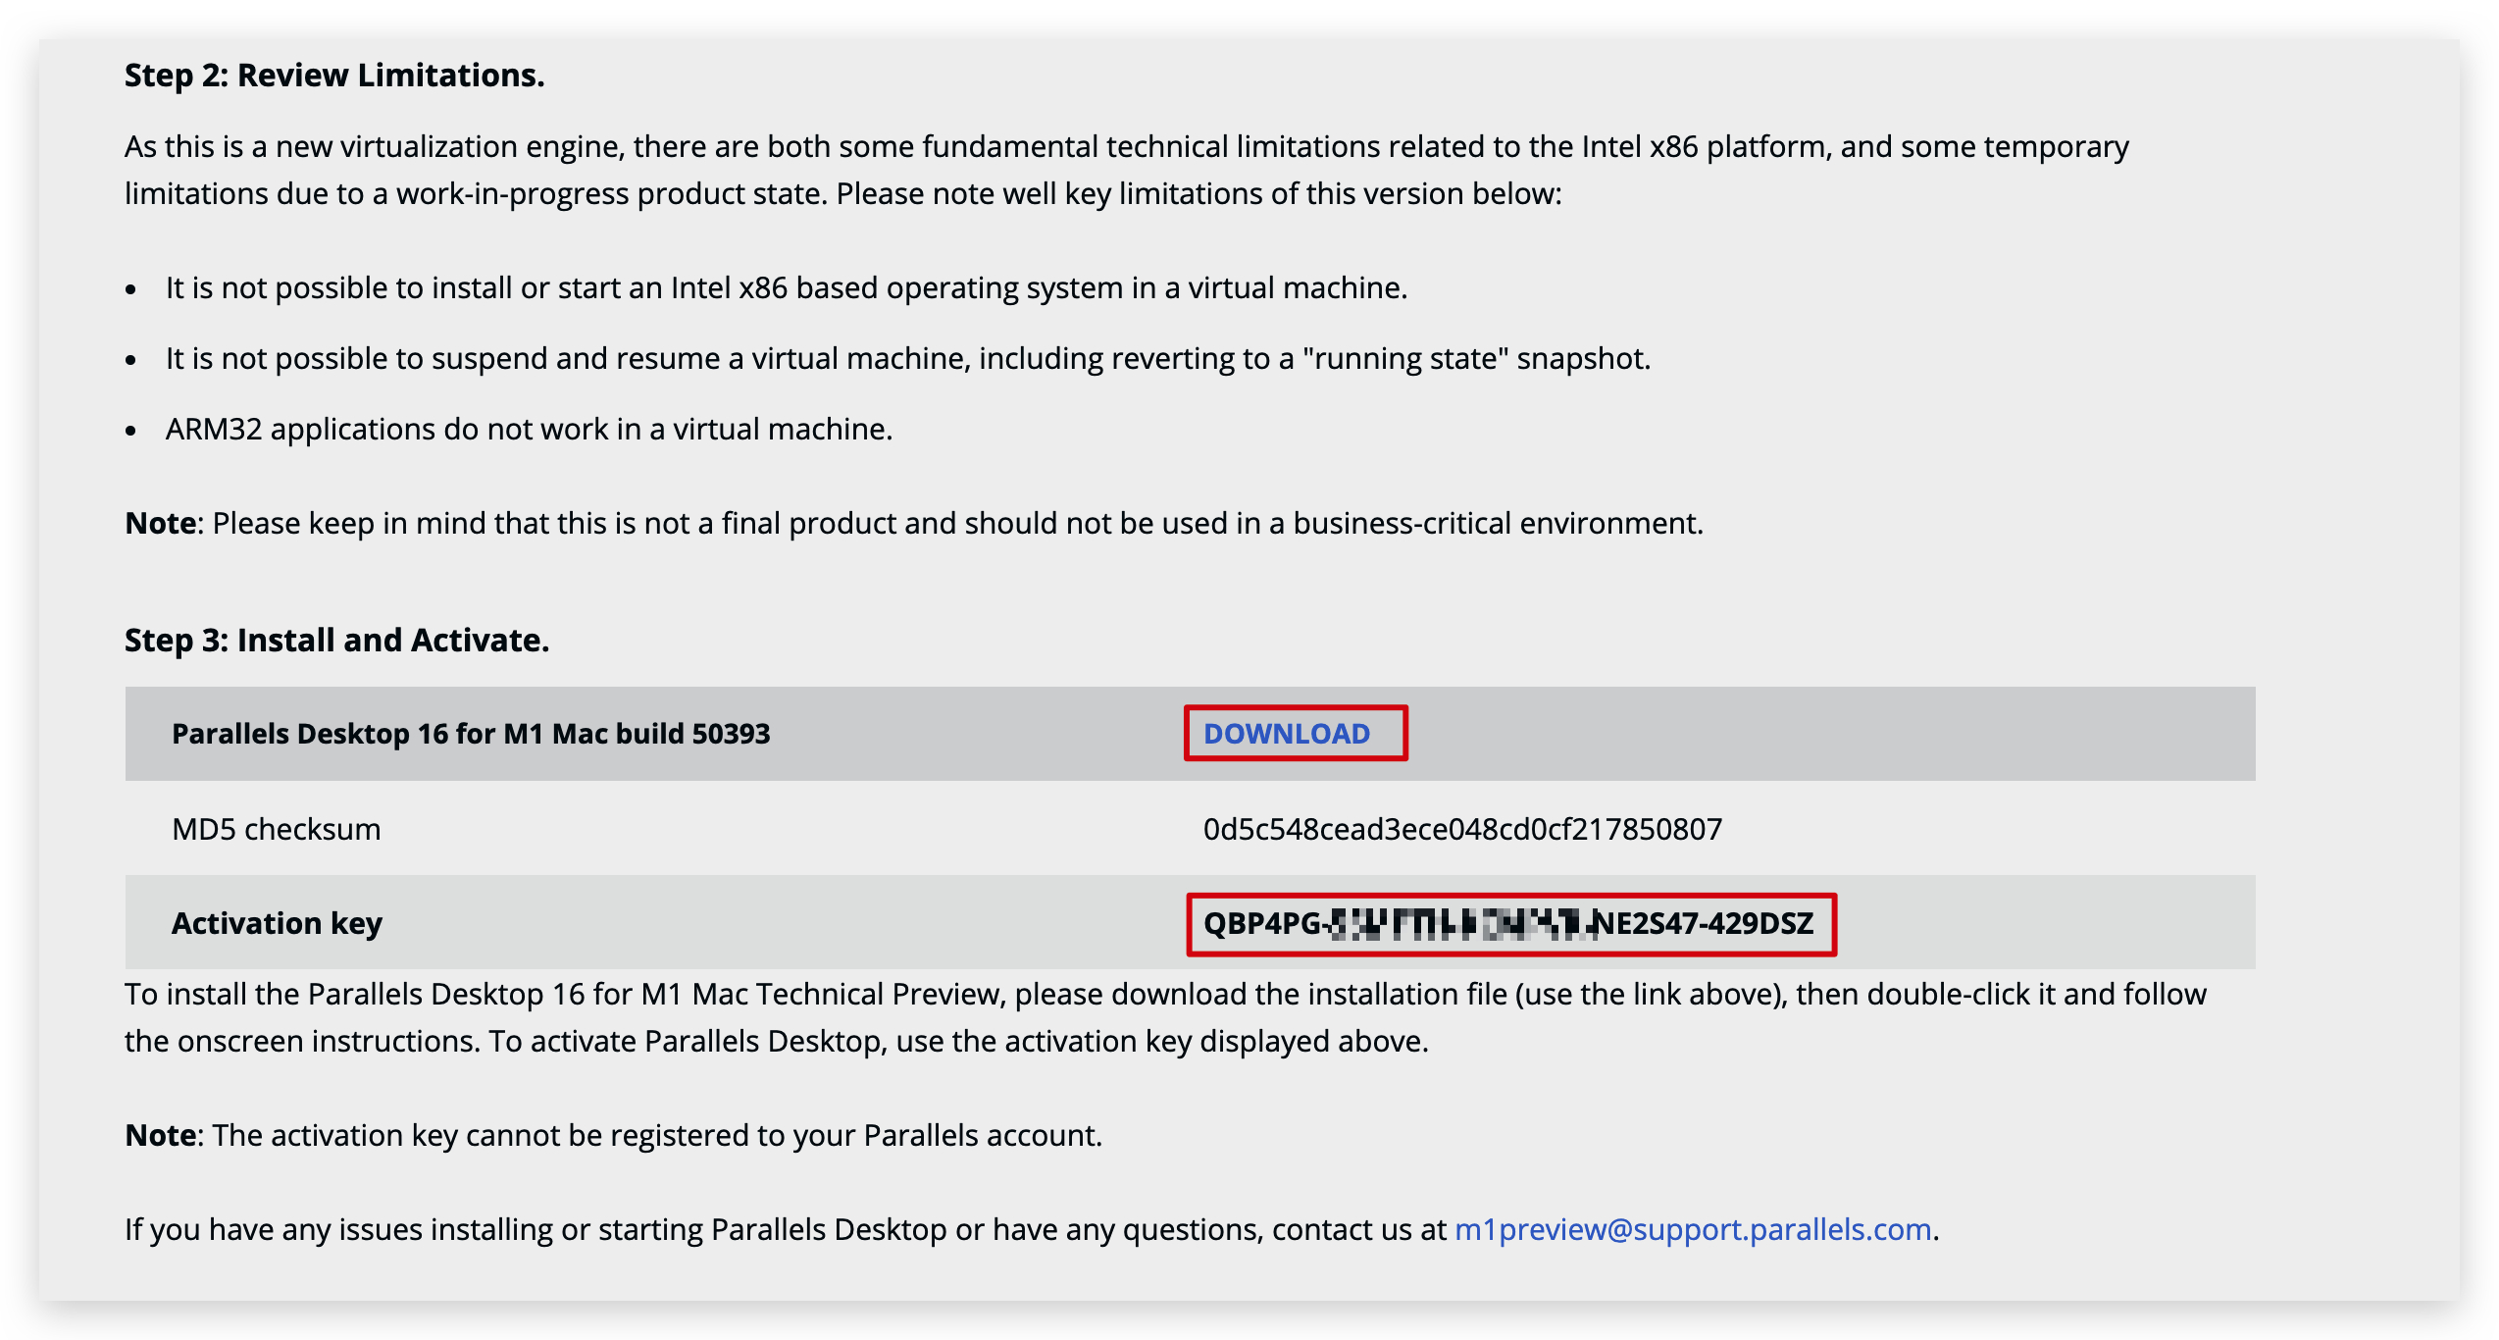Select the MD5 checksum value 0d5c548cead3ece048cd0cf217850807
The width and height of the screenshot is (2499, 1340).
click(x=1462, y=829)
